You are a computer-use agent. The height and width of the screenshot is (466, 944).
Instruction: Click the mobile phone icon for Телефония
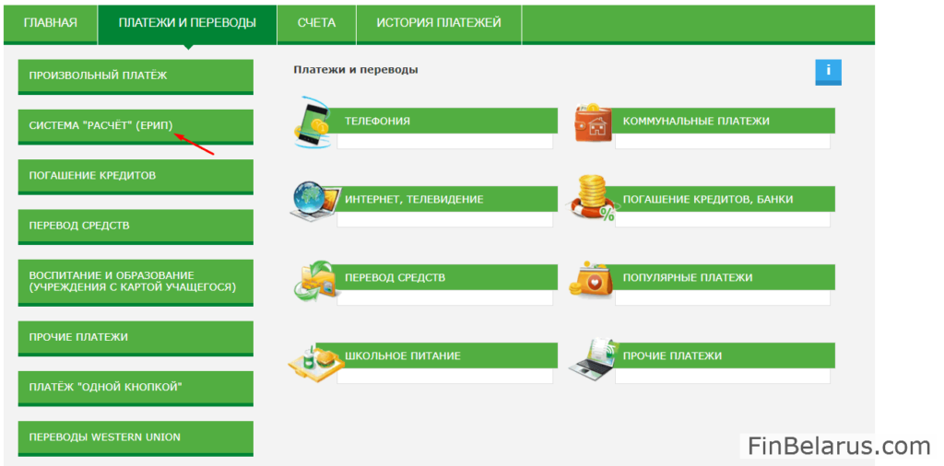click(x=313, y=122)
